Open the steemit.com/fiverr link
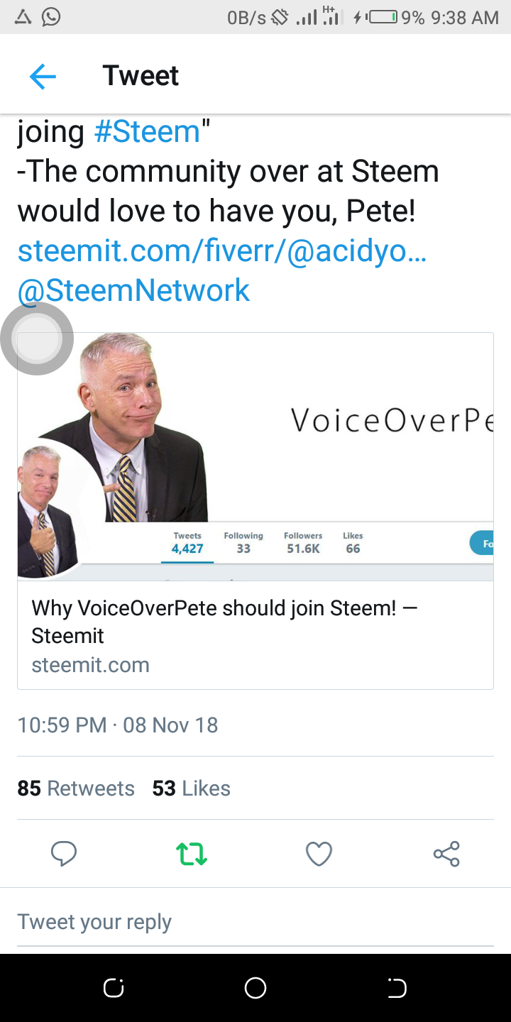Viewport: 511px width, 1022px height. click(222, 251)
